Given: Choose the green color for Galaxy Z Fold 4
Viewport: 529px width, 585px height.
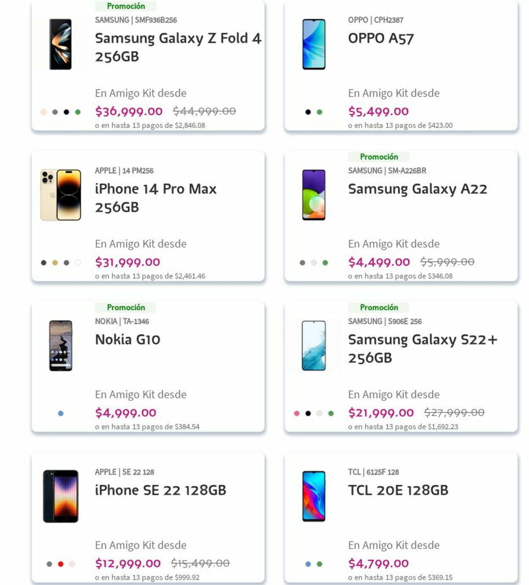Looking at the screenshot, I should [x=78, y=112].
